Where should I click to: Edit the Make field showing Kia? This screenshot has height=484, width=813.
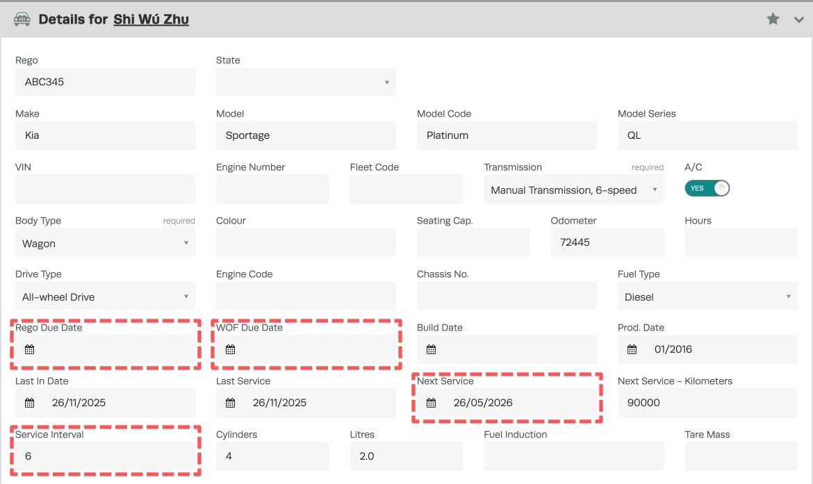(105, 135)
